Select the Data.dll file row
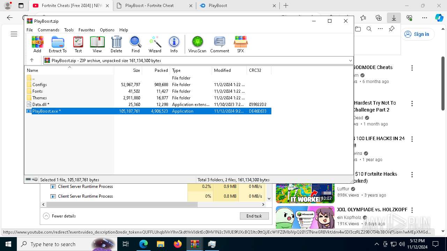 click(148, 104)
